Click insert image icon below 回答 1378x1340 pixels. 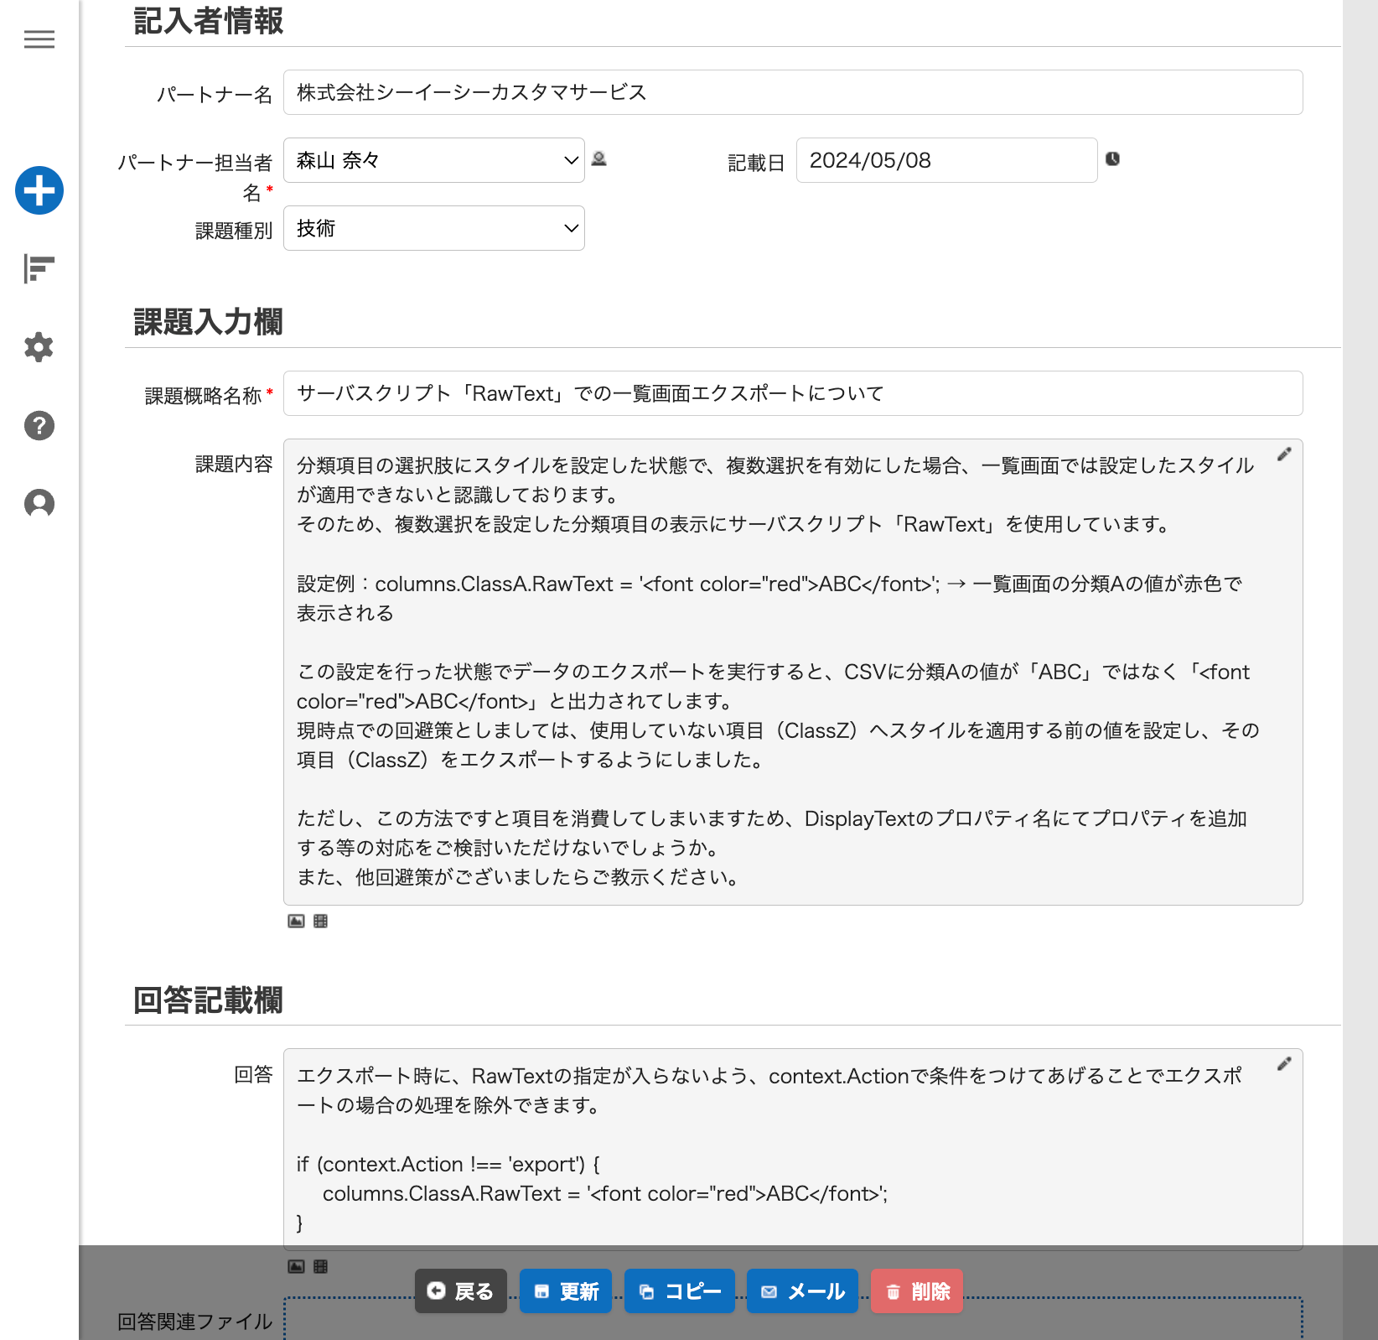(x=296, y=1266)
